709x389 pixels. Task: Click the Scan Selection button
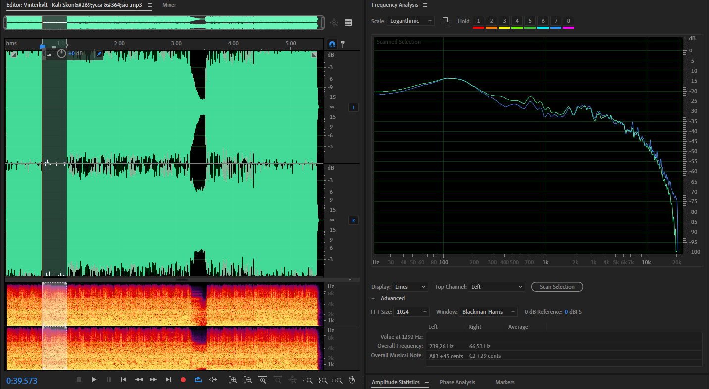click(x=557, y=287)
